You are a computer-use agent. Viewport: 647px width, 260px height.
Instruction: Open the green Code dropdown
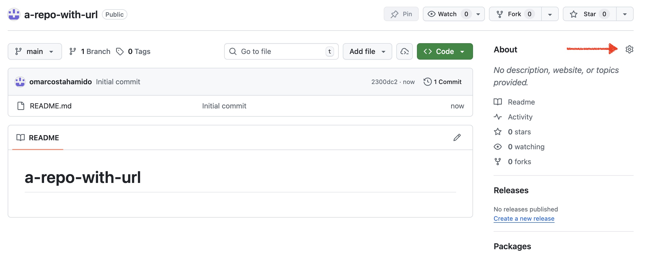[x=445, y=51]
